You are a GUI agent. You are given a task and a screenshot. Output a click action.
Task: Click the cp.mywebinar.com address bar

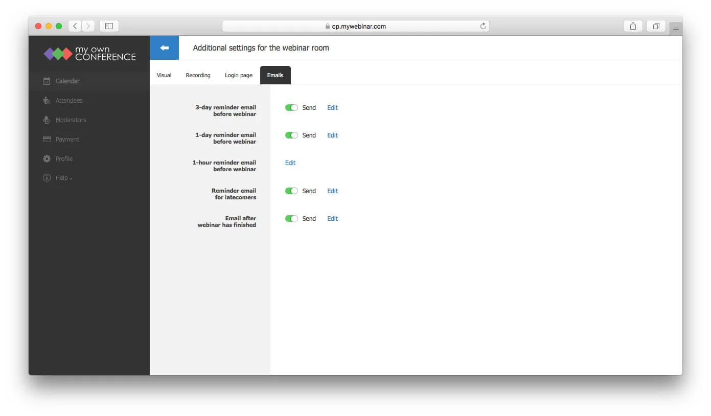tap(356, 26)
